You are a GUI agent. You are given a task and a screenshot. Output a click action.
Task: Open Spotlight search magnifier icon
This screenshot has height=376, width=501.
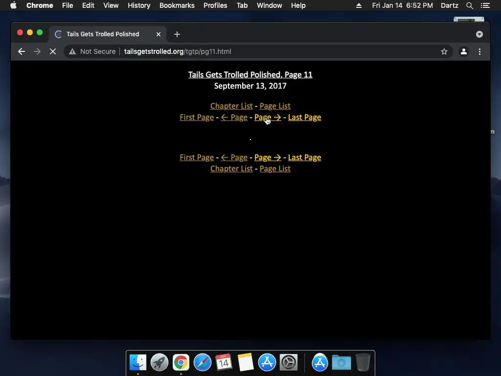pyautogui.click(x=469, y=5)
